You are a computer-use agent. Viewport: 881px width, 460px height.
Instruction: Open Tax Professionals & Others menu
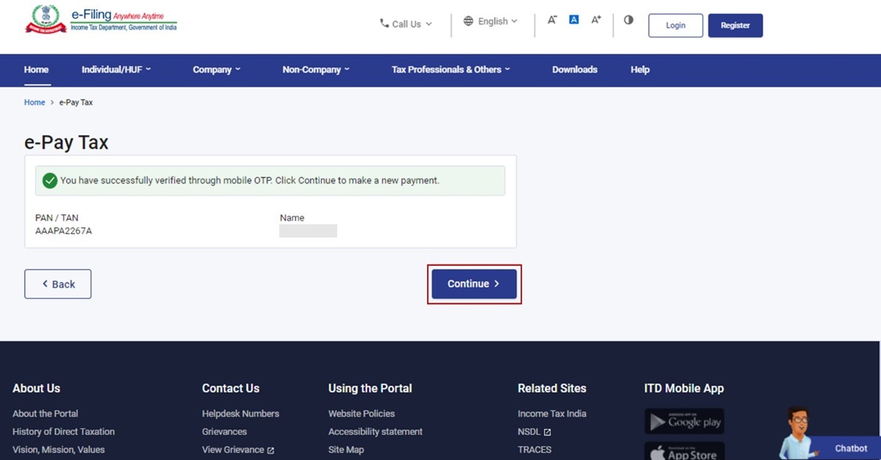coord(450,70)
